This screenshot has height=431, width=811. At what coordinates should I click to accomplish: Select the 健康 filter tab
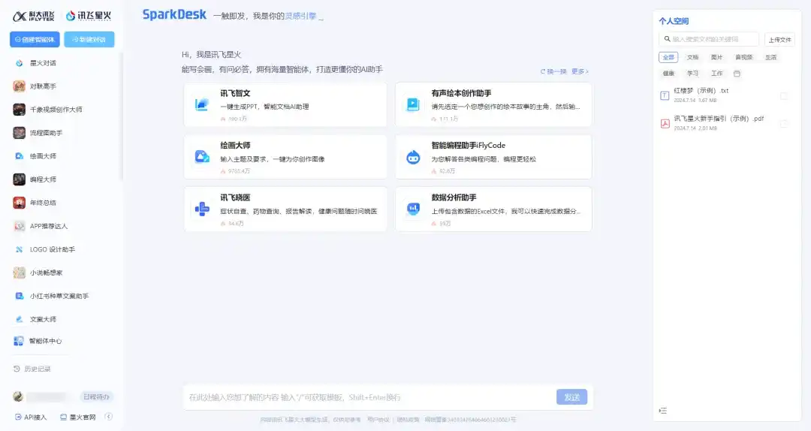[668, 74]
